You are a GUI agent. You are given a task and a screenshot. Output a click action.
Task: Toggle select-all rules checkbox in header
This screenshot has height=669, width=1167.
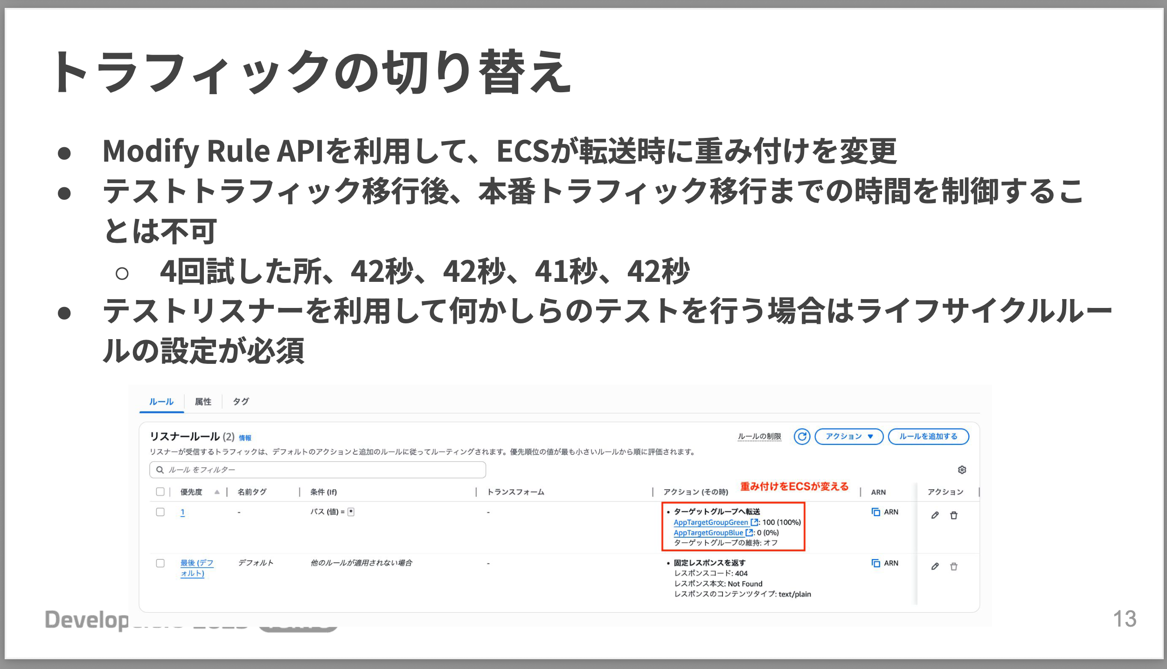coord(160,492)
